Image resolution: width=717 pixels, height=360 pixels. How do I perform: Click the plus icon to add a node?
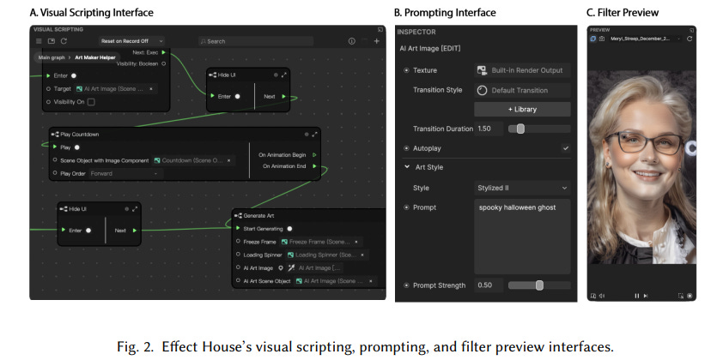click(377, 41)
